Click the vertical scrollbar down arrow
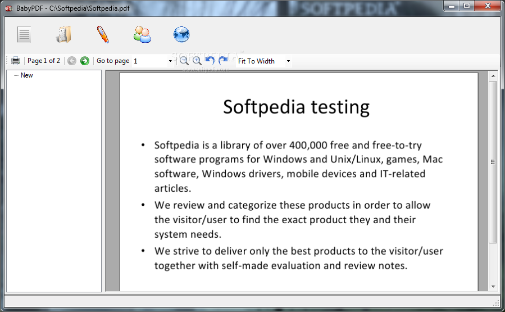The image size is (505, 312). click(x=493, y=286)
